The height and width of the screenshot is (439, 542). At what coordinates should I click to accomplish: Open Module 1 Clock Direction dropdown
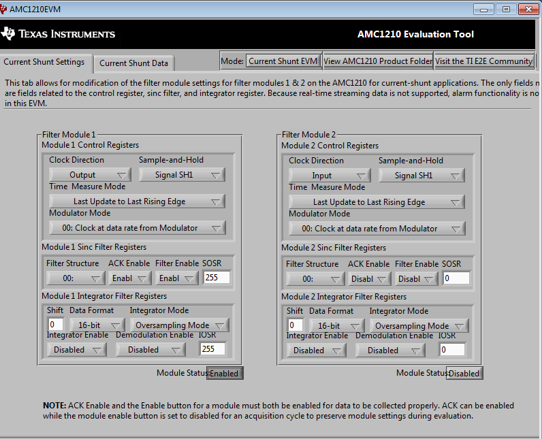click(90, 175)
